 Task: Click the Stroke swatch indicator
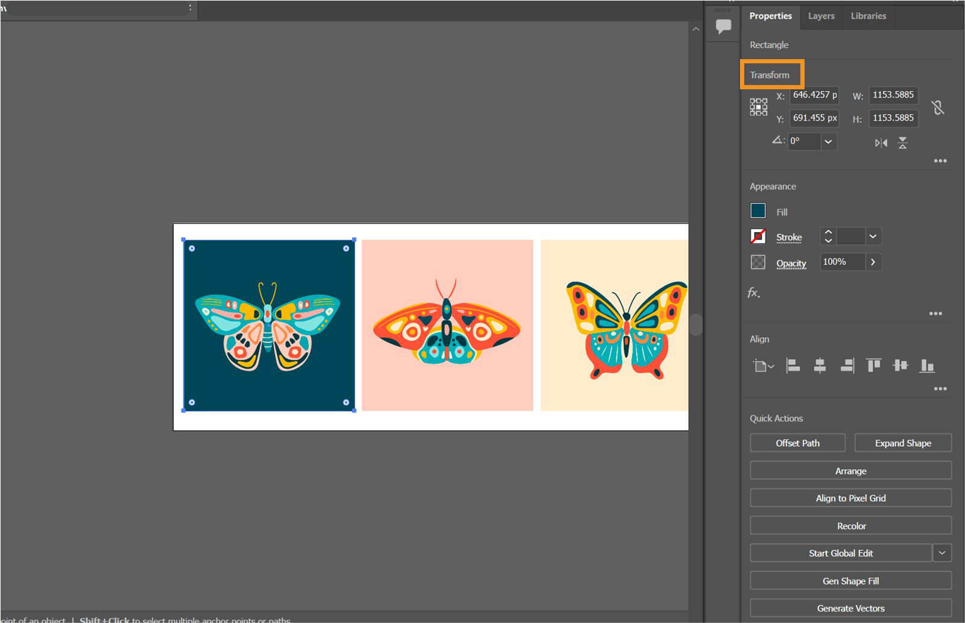coord(758,236)
